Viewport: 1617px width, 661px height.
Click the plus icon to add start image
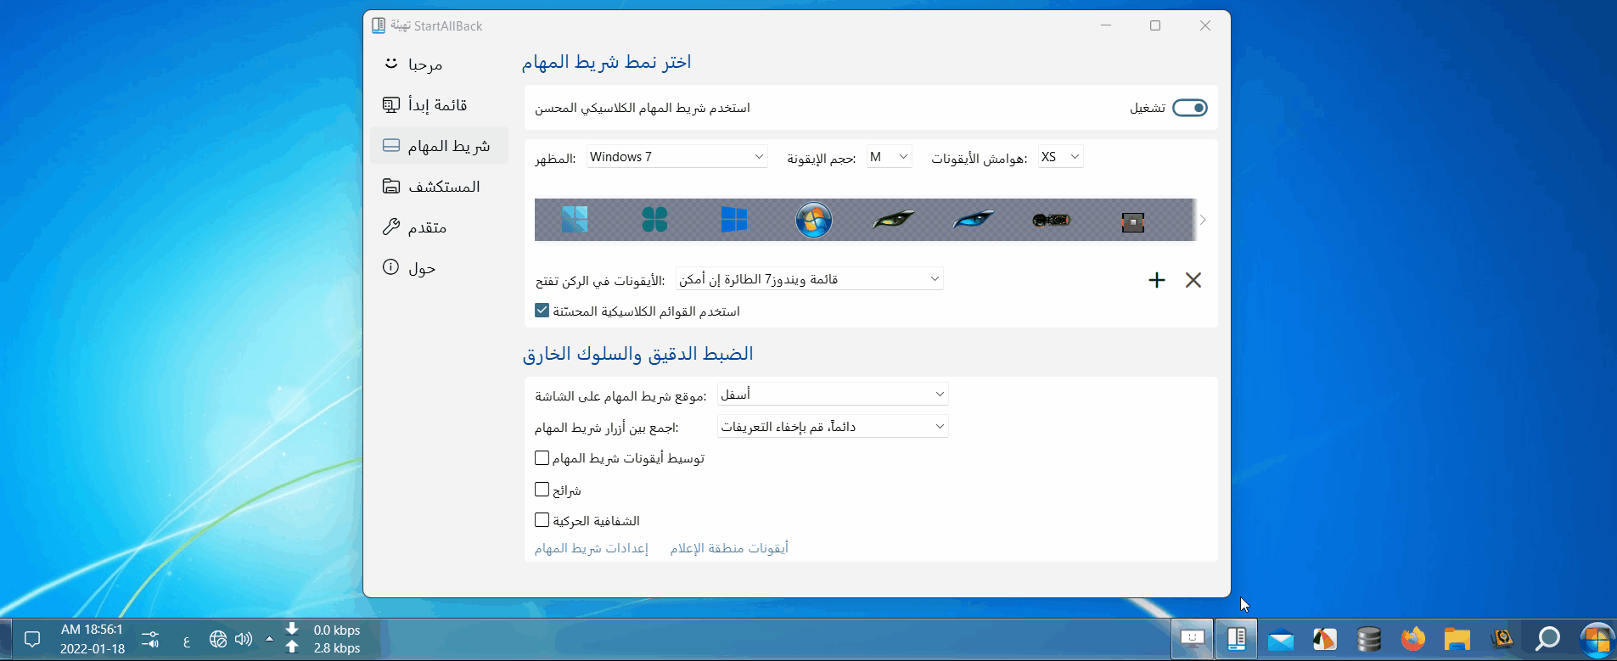point(1156,280)
